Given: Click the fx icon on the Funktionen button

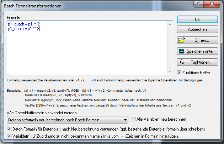Looking at the screenshot, I should coord(181,62).
